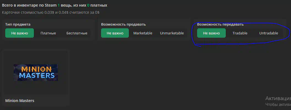Click the green item count '1'
This screenshot has width=291, height=110.
[x=59, y=5]
